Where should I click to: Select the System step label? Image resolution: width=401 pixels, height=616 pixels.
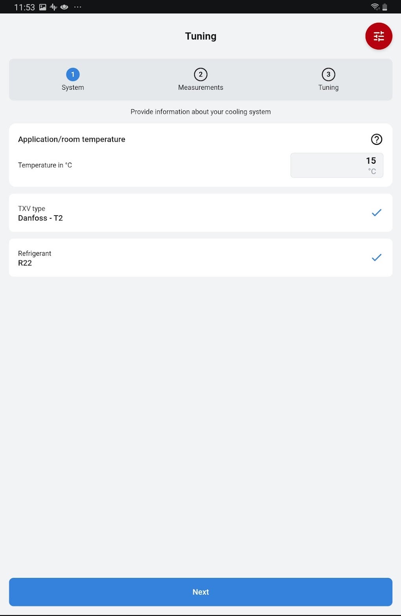(x=73, y=87)
